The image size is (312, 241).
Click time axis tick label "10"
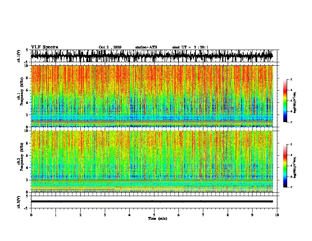click(x=277, y=215)
